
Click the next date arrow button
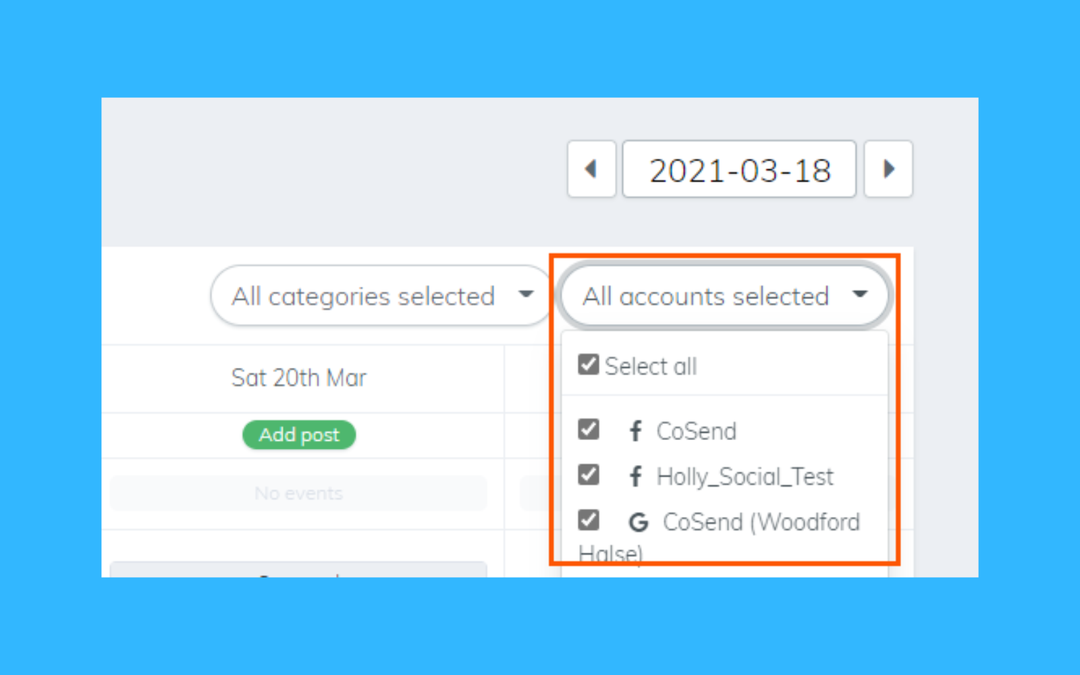pyautogui.click(x=888, y=169)
